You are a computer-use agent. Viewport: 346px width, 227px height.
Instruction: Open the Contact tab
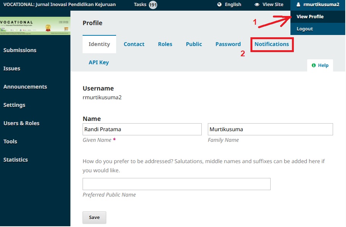pos(134,44)
